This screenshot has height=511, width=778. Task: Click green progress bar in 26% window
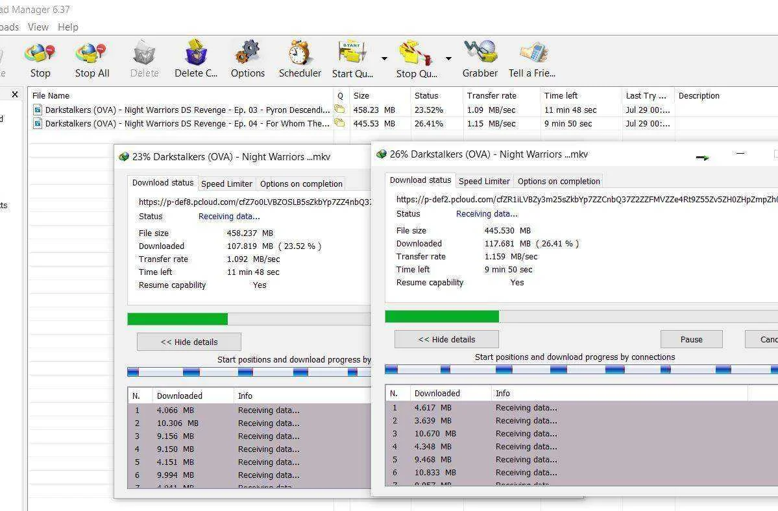[x=442, y=316]
